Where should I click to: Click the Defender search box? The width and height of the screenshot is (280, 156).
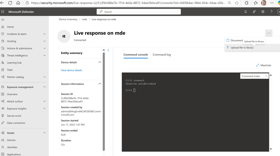pyautogui.click(x=139, y=12)
